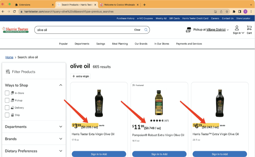This screenshot has width=255, height=157.
Task: Expand the Brands filter section
Action: [61, 139]
